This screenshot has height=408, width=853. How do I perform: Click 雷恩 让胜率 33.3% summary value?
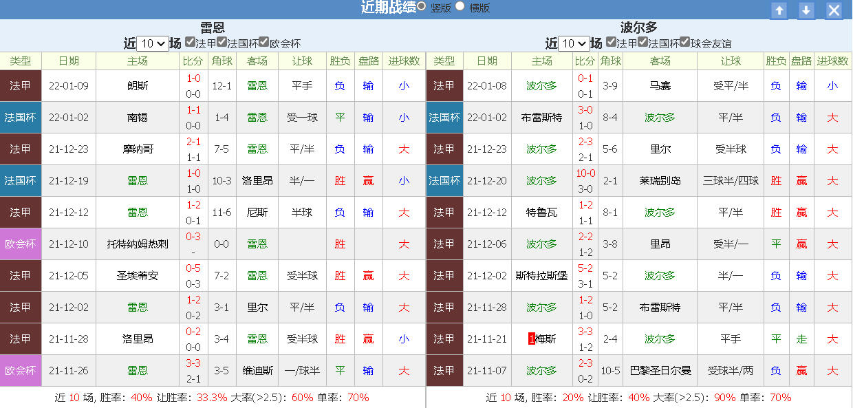click(212, 398)
